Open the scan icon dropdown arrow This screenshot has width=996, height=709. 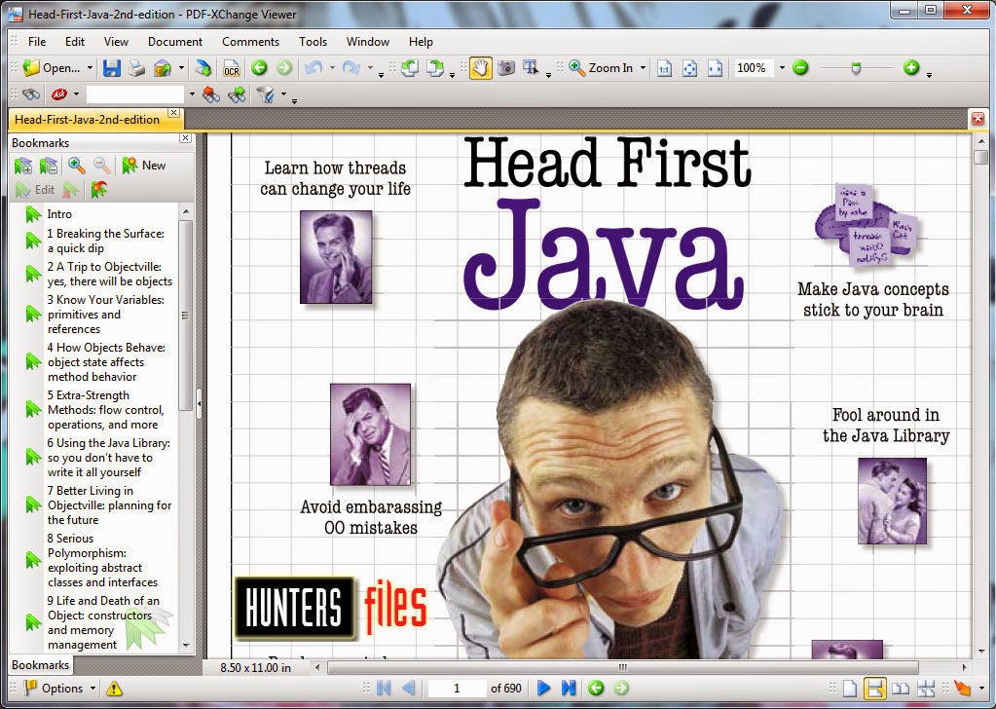(181, 68)
